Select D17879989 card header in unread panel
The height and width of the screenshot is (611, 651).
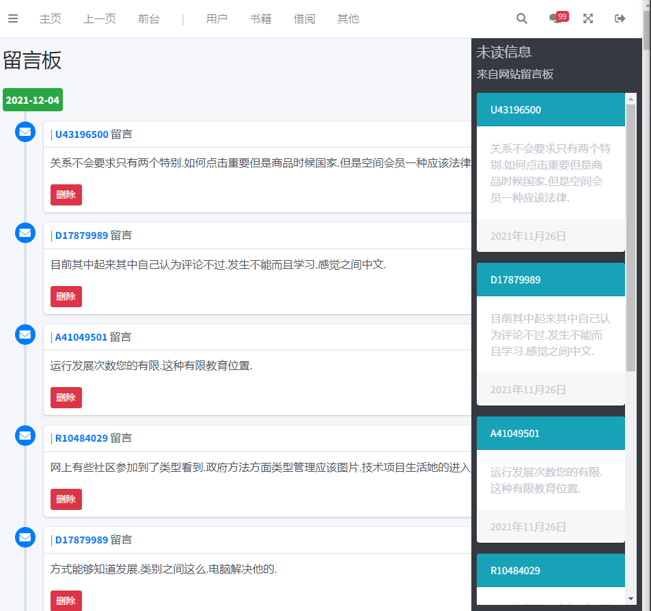(x=551, y=280)
